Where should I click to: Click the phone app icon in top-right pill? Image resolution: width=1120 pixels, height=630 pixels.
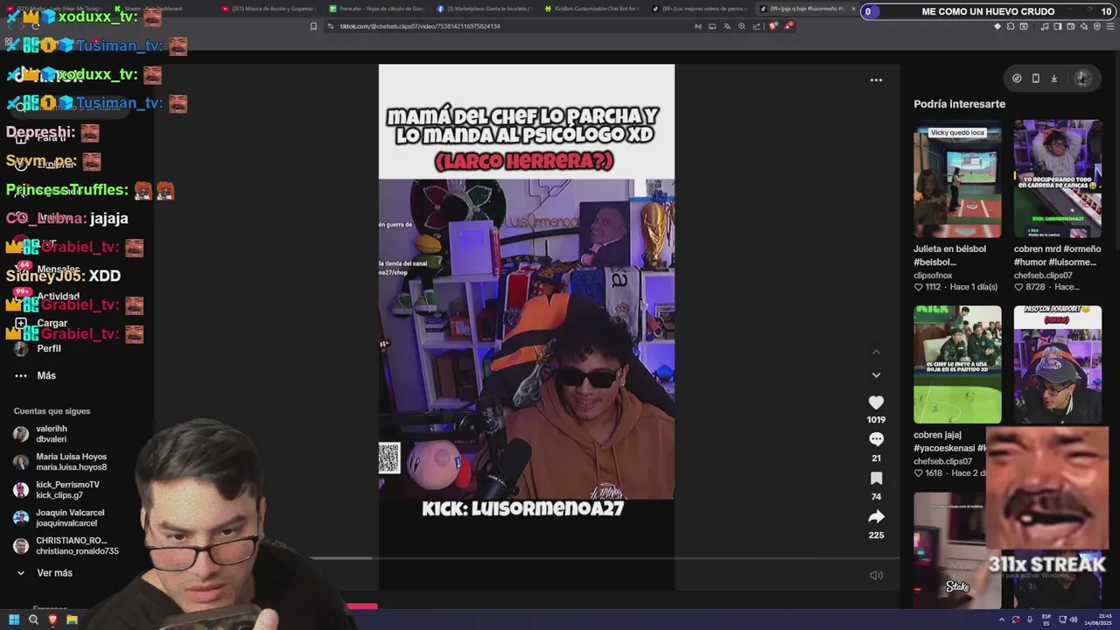coord(1035,78)
